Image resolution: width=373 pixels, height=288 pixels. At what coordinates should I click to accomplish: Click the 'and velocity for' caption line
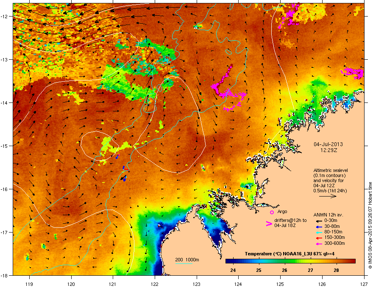coord(328,180)
